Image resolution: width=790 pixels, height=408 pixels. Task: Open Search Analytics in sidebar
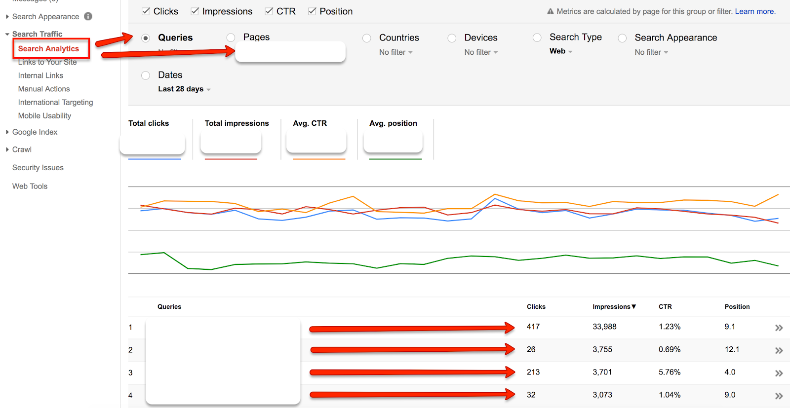point(48,49)
